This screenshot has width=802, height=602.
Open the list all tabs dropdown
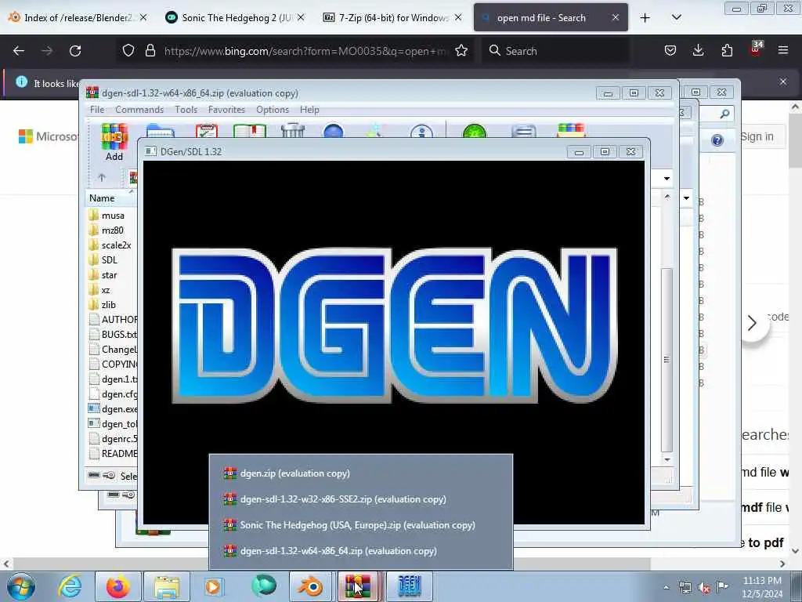[x=676, y=18]
